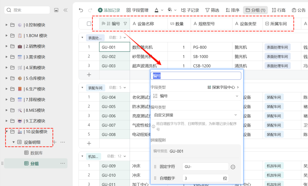Open 公告 announcements
This screenshot has width=308, height=186.
pyautogui.click(x=299, y=10)
